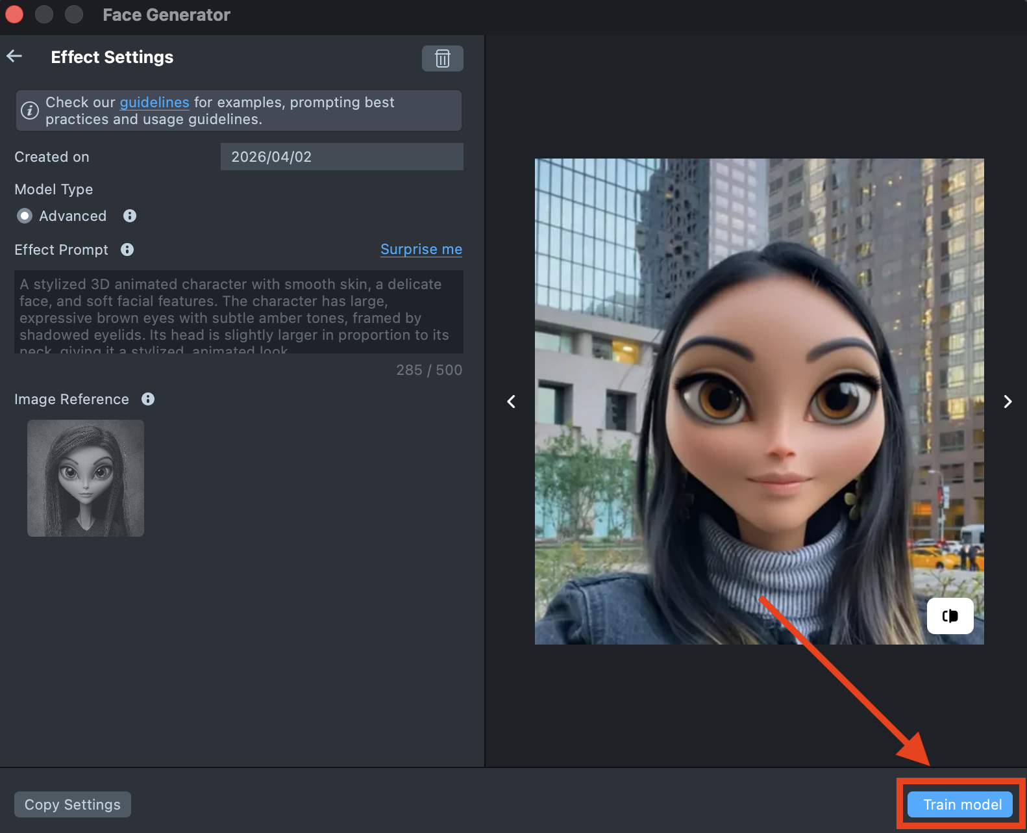Select the Advanced model type radio button
This screenshot has height=833, width=1027.
point(25,216)
